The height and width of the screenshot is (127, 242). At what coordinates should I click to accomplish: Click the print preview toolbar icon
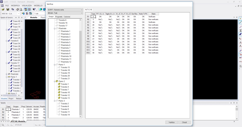coord(21,9)
